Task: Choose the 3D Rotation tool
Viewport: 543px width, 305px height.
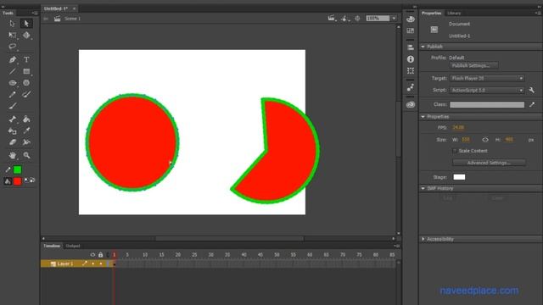Action: pyautogui.click(x=26, y=35)
